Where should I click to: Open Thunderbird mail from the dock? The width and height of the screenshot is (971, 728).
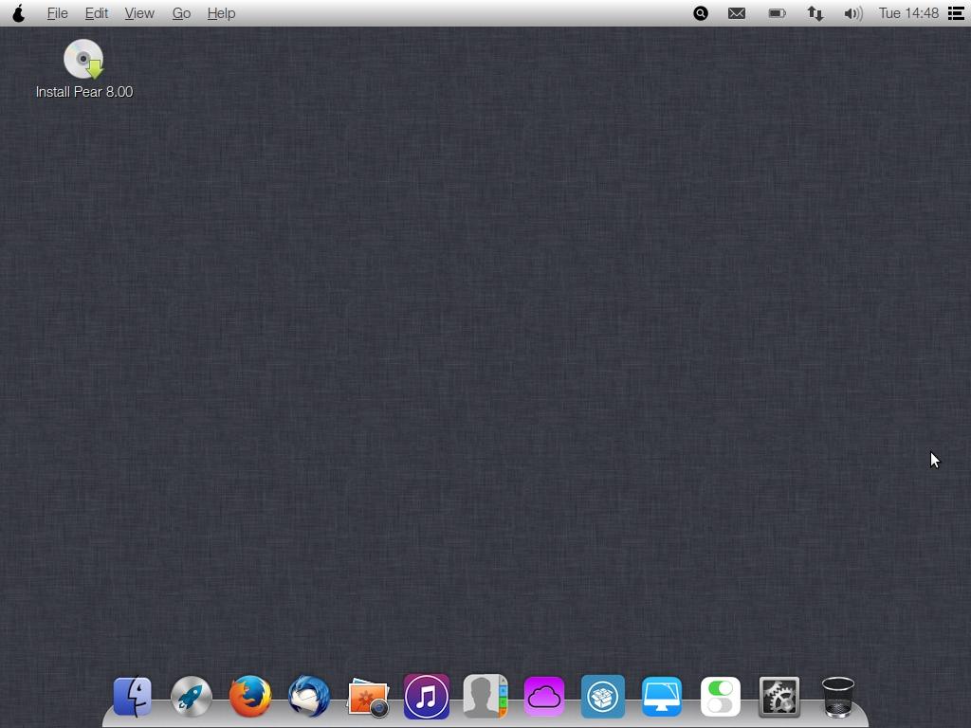click(309, 697)
